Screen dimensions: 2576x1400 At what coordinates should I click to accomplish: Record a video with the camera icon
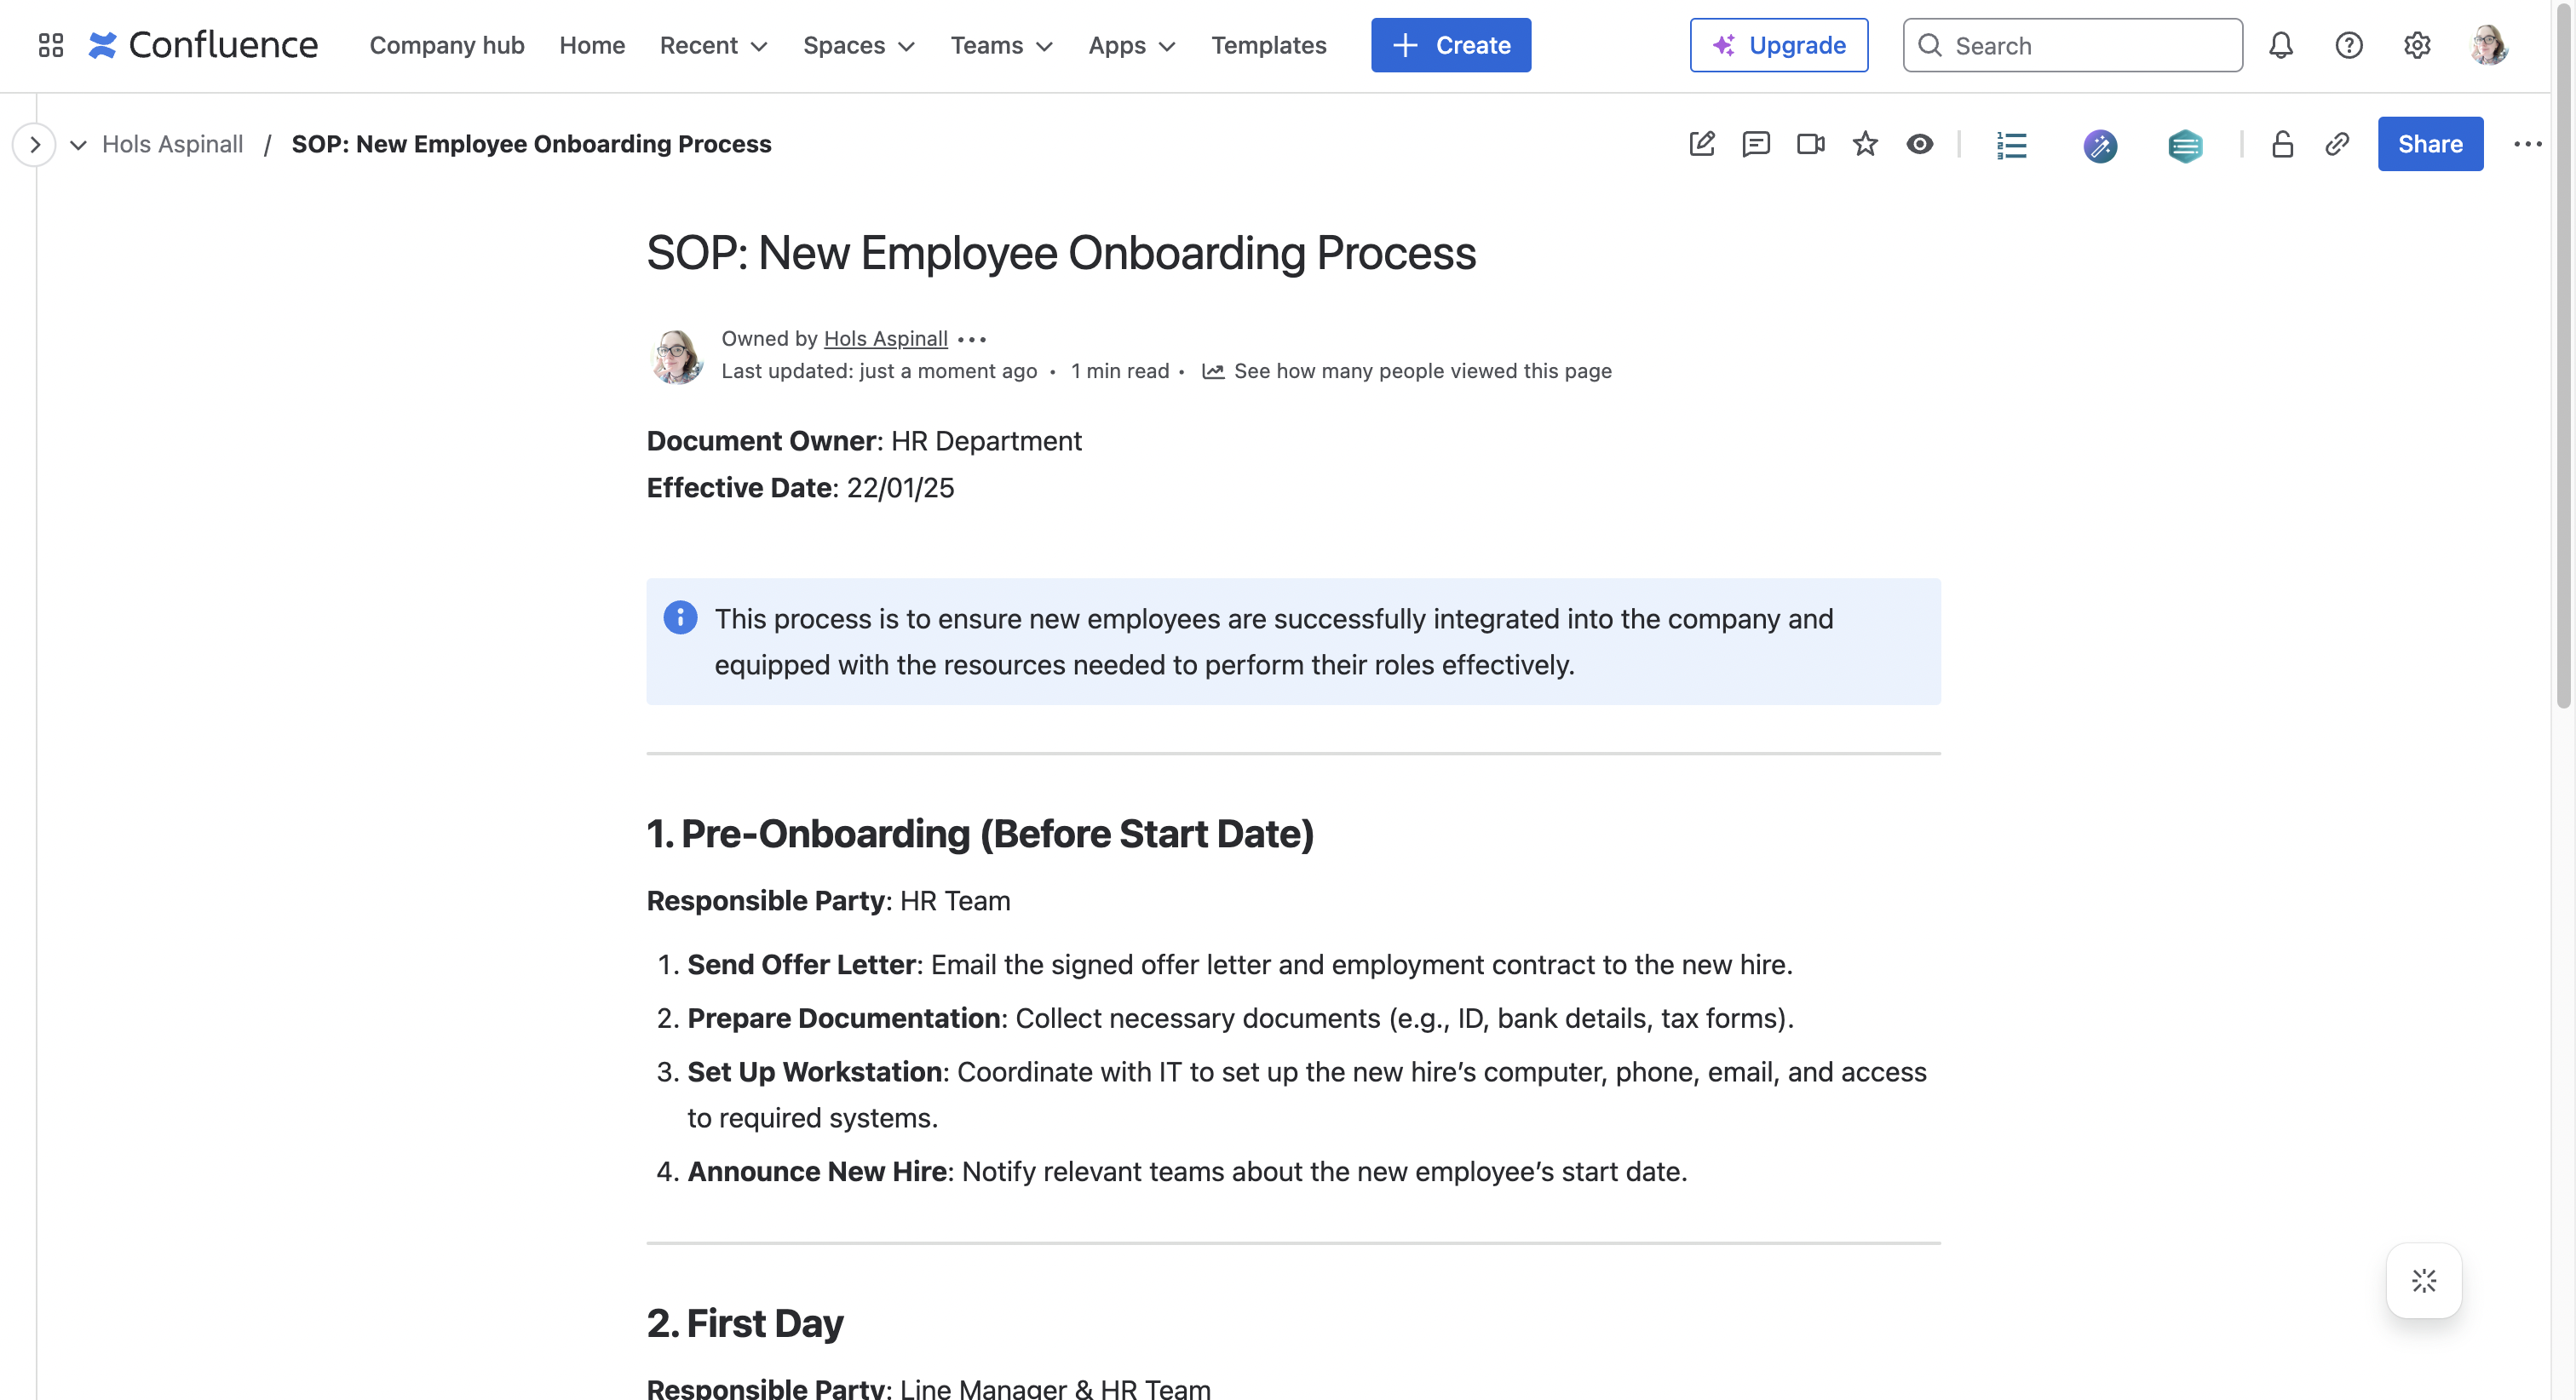[1810, 144]
